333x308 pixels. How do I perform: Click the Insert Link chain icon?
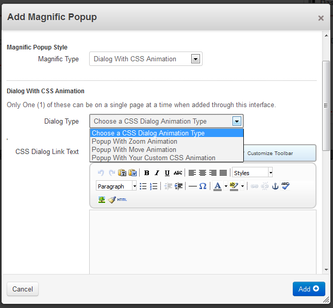click(x=254, y=186)
